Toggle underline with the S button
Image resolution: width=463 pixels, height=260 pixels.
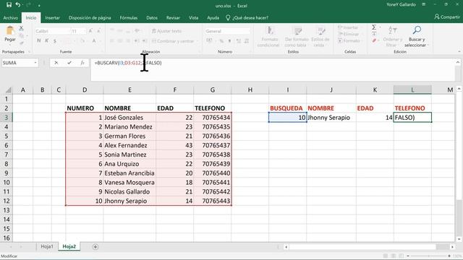click(55, 41)
